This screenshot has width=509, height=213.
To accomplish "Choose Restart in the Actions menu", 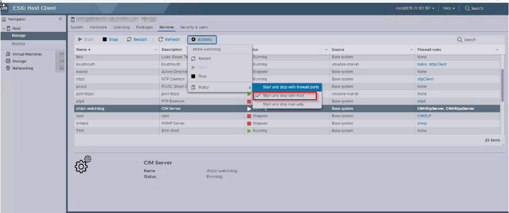I will pyautogui.click(x=220, y=58).
